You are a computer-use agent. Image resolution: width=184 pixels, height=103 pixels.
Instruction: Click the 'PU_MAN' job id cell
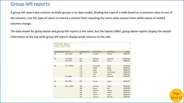coord(69,76)
